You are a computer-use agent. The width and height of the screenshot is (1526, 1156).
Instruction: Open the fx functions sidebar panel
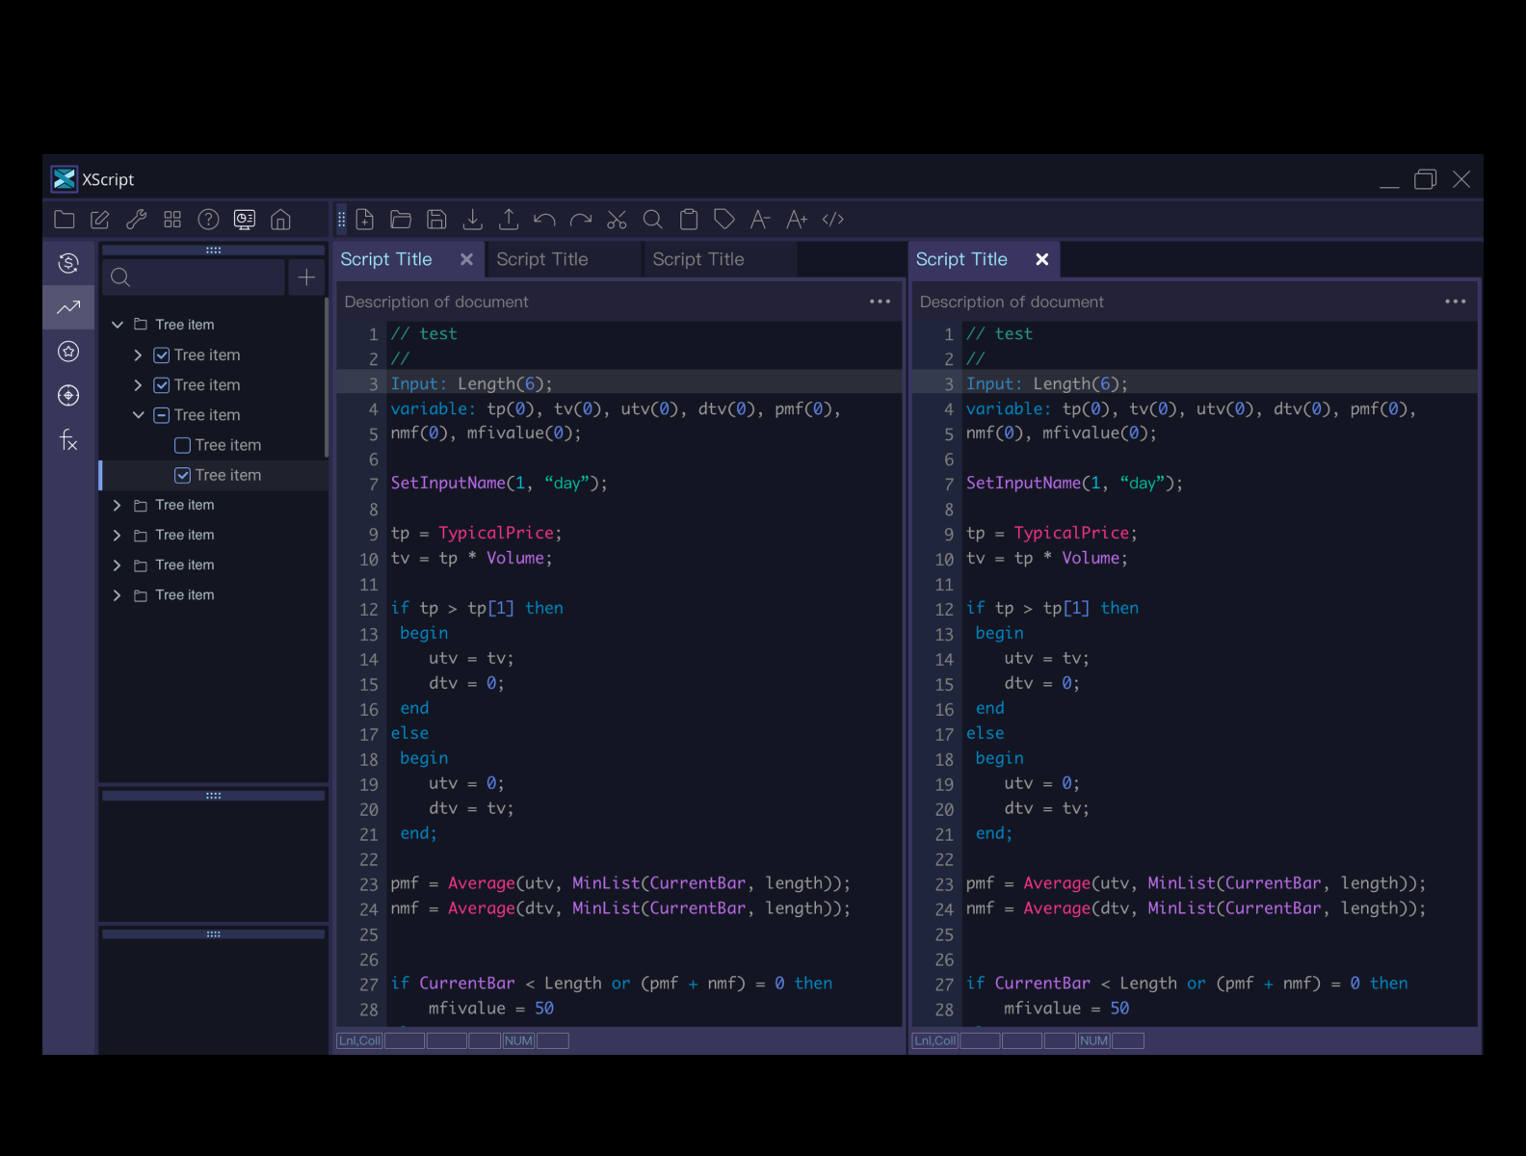[68, 440]
